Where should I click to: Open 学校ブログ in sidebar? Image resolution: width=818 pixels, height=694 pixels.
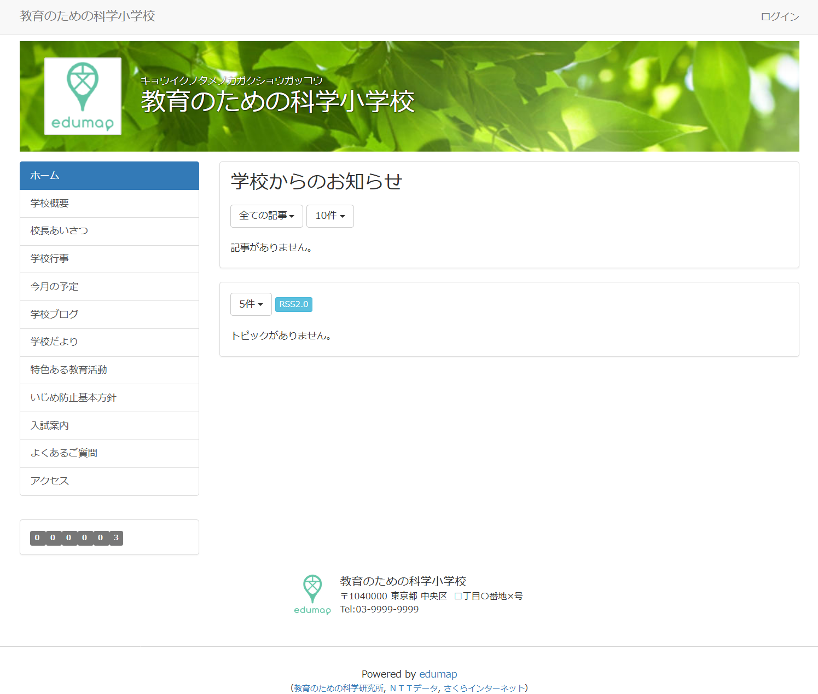(x=109, y=315)
